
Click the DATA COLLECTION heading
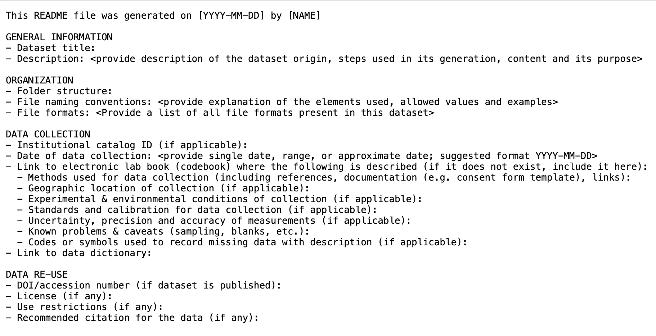(x=48, y=135)
